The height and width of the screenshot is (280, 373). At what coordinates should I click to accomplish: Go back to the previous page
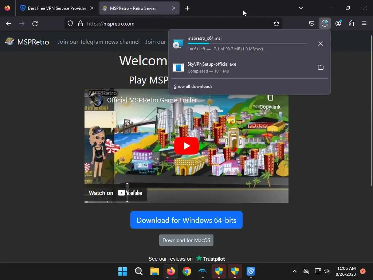9,24
